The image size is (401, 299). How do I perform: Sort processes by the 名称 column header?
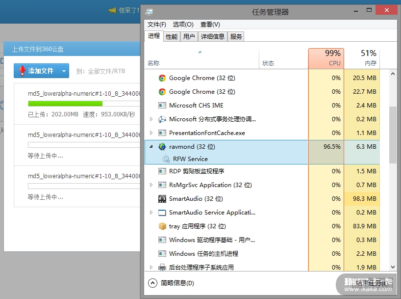(x=202, y=58)
